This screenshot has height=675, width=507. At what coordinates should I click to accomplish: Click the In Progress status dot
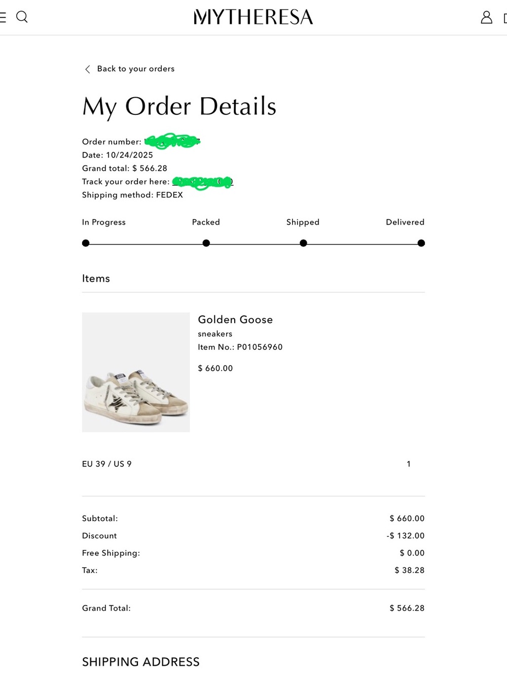(86, 243)
